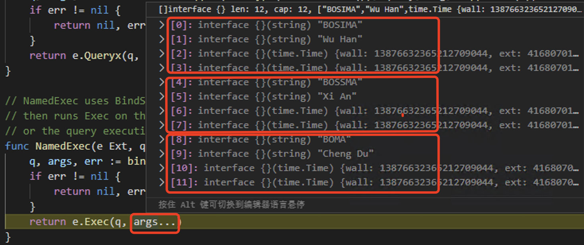Select the [11] time.Time row text
Screen dimensions: 584x245
[374, 183]
